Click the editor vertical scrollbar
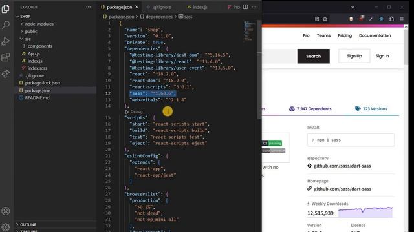The height and width of the screenshot is (232, 414). point(259,70)
